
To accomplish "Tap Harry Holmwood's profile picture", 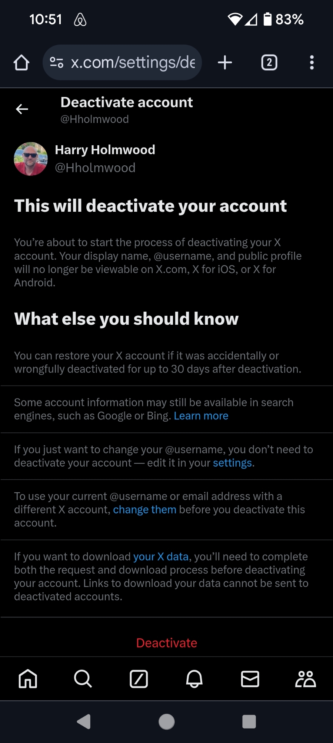I will pyautogui.click(x=31, y=159).
